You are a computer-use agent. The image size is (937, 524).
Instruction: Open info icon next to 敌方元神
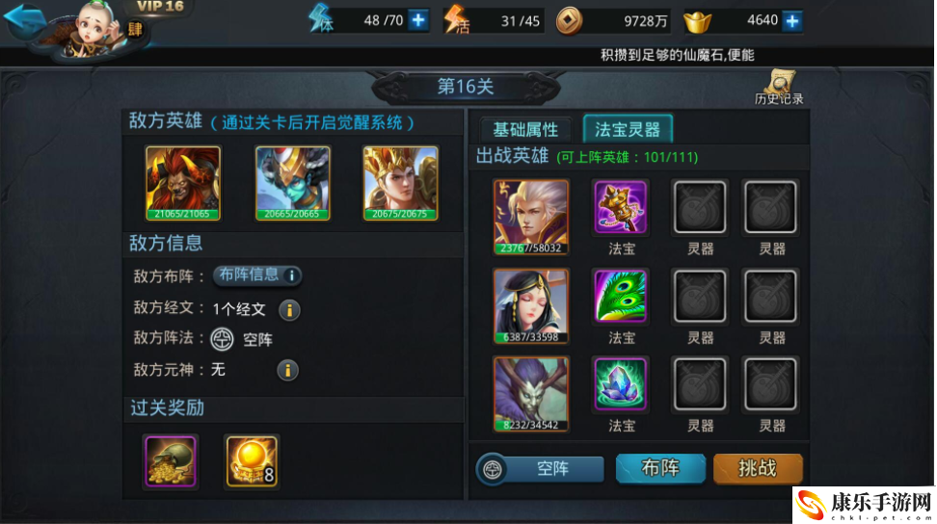click(x=287, y=370)
